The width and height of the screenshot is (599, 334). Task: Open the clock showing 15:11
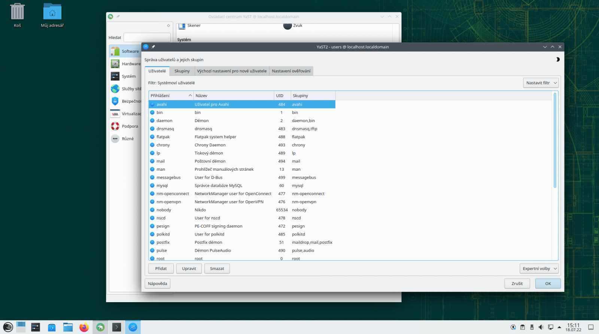573,327
